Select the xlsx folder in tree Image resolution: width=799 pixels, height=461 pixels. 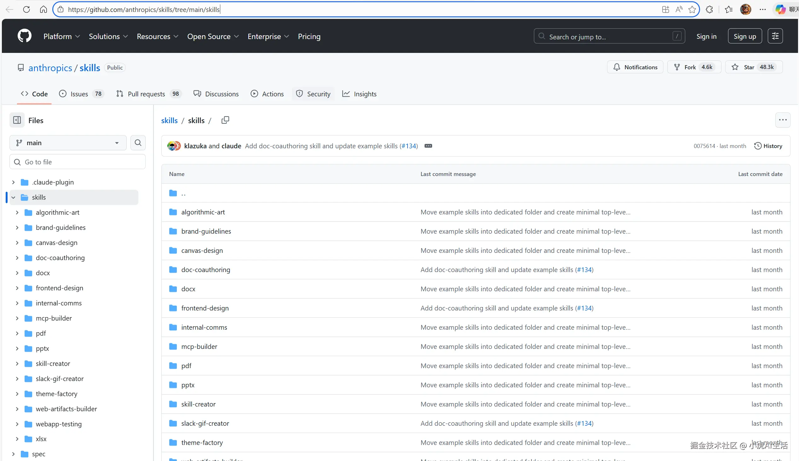(x=41, y=439)
